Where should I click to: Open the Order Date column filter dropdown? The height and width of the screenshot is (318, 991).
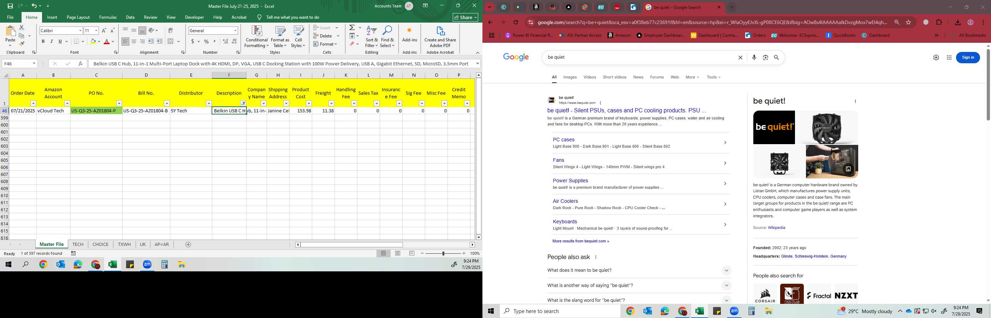[x=34, y=104]
